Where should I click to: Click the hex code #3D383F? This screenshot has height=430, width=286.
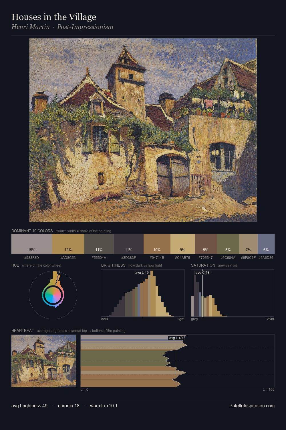pos(129,258)
